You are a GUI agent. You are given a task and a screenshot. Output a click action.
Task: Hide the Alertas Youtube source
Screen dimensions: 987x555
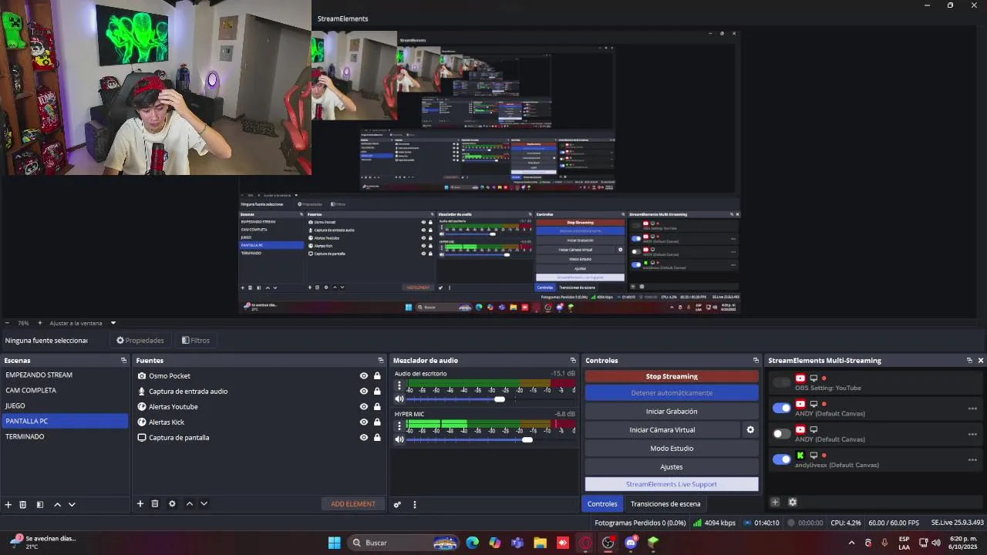364,407
